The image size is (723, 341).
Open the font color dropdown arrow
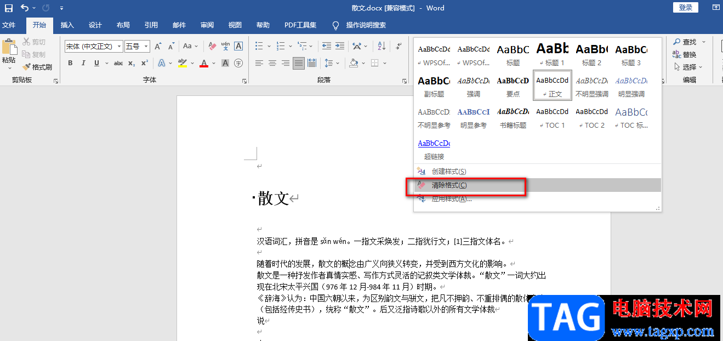pos(214,63)
